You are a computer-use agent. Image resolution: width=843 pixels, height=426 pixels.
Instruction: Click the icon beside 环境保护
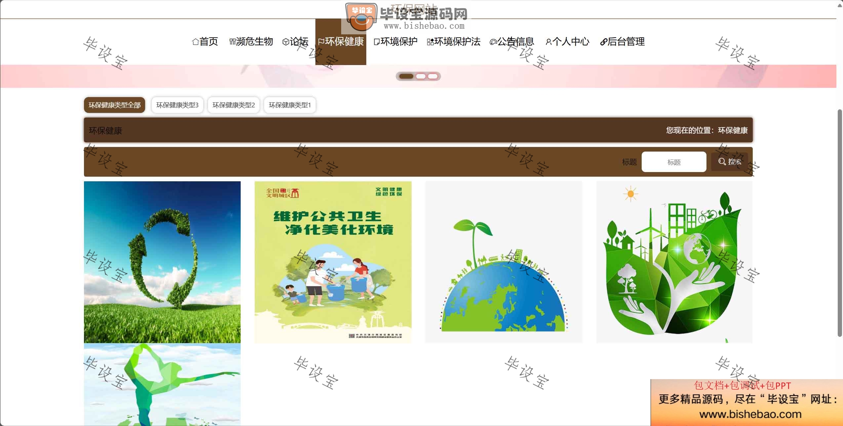377,42
